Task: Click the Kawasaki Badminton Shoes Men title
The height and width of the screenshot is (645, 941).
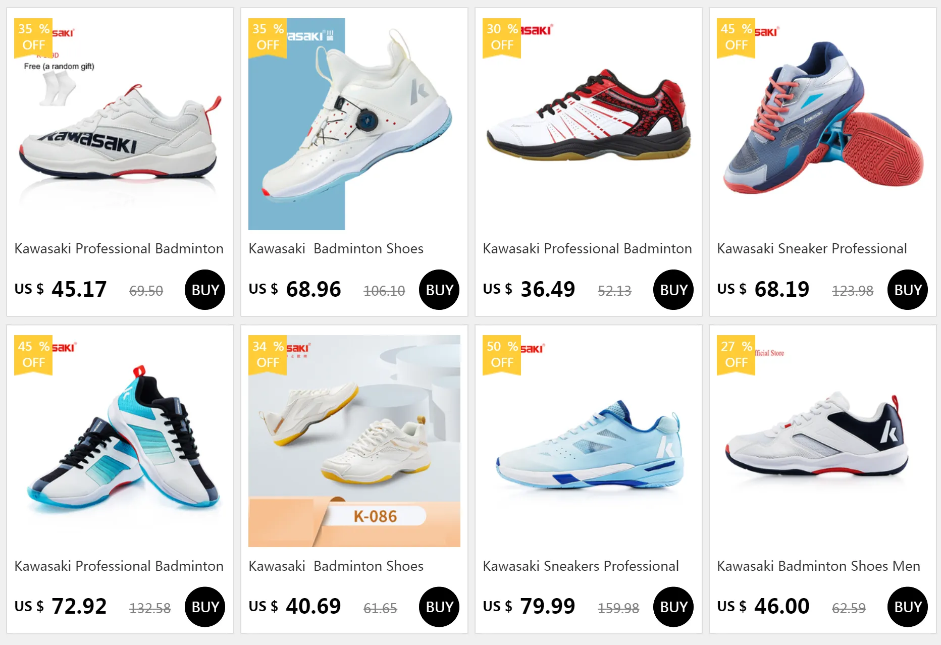Action: tap(818, 566)
